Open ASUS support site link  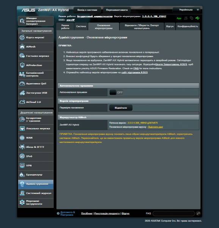coord(135,73)
